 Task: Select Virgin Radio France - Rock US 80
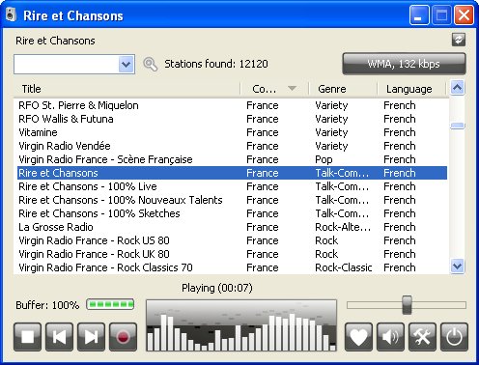232,240
